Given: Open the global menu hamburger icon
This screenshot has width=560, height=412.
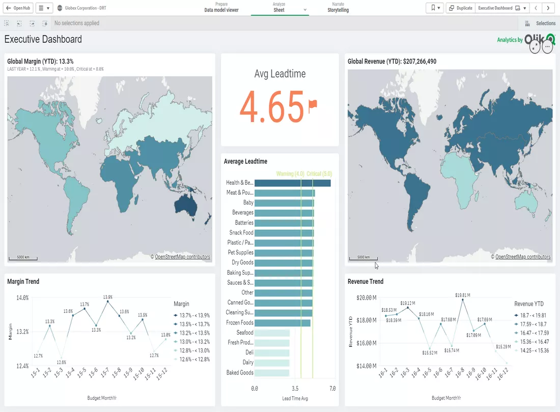Looking at the screenshot, I should pos(41,8).
